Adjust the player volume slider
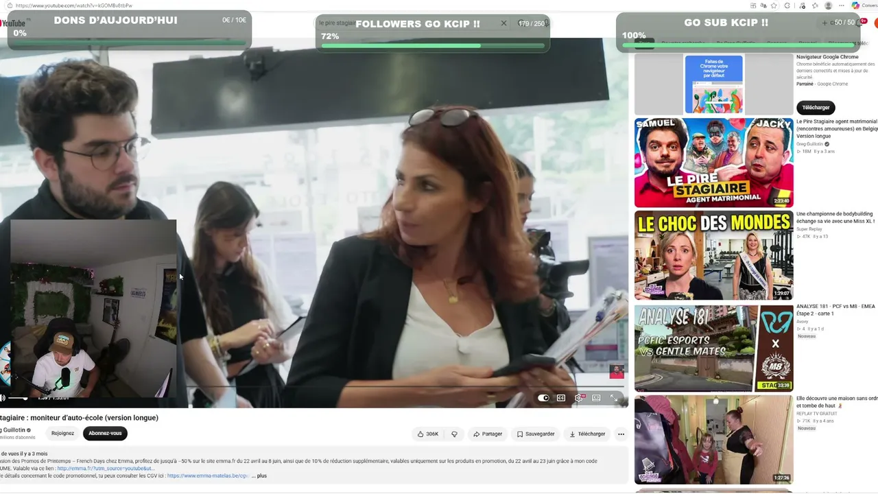The image size is (878, 494). click(x=19, y=398)
